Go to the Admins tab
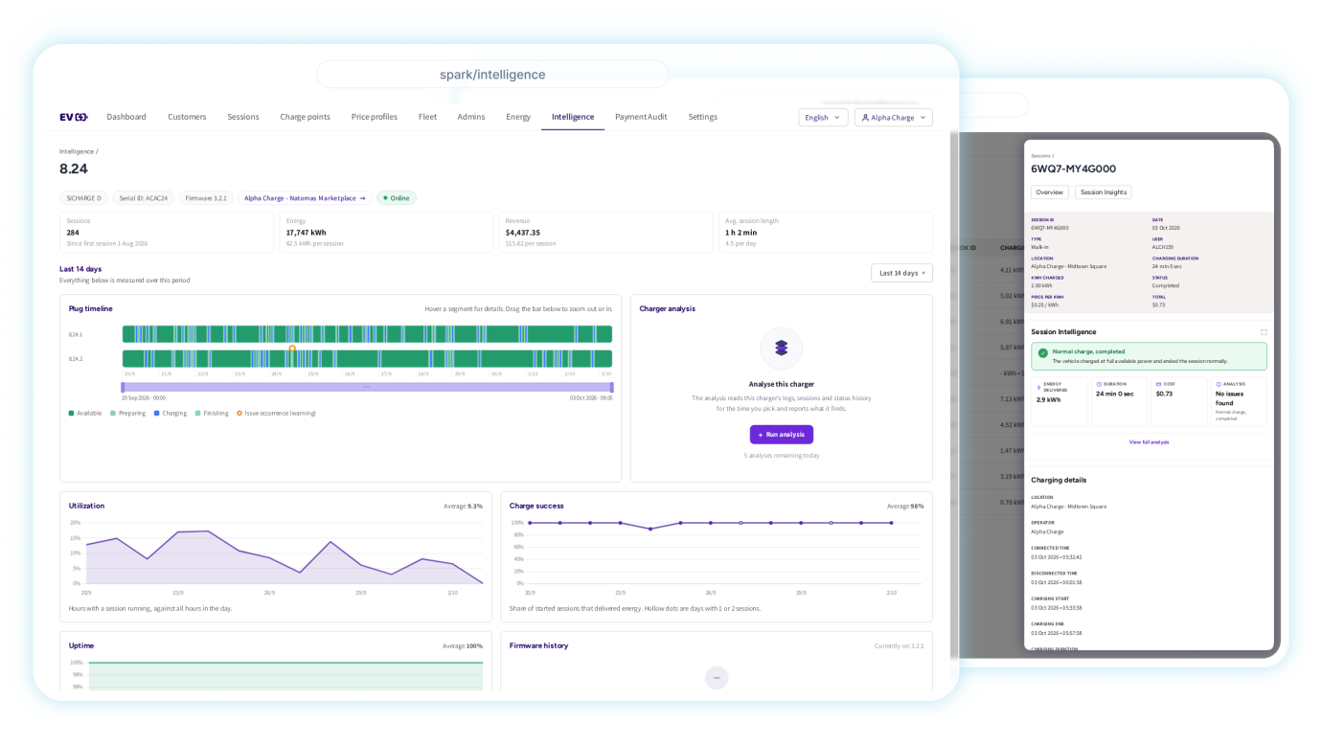 tap(471, 117)
